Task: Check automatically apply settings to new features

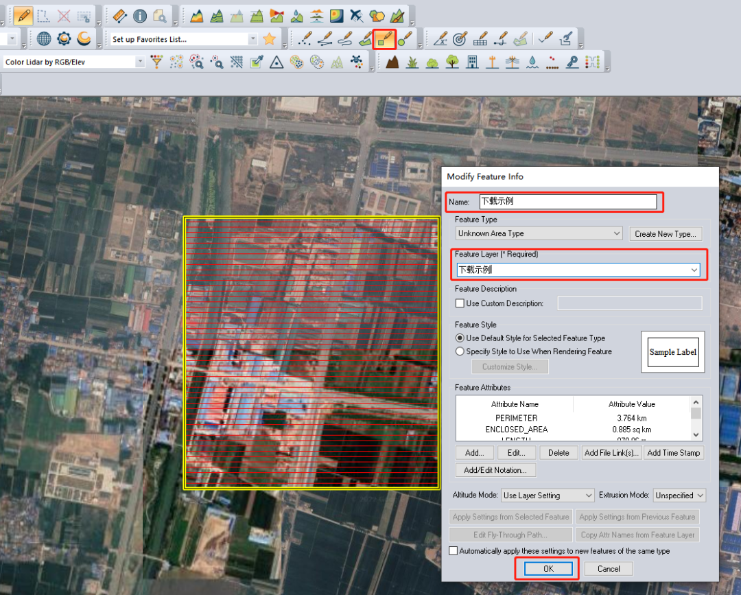Action: (x=453, y=551)
